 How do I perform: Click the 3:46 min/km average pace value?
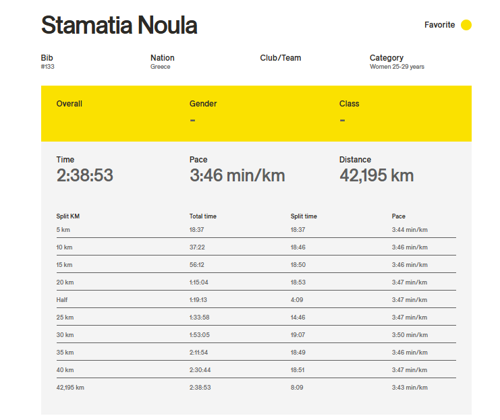point(237,175)
